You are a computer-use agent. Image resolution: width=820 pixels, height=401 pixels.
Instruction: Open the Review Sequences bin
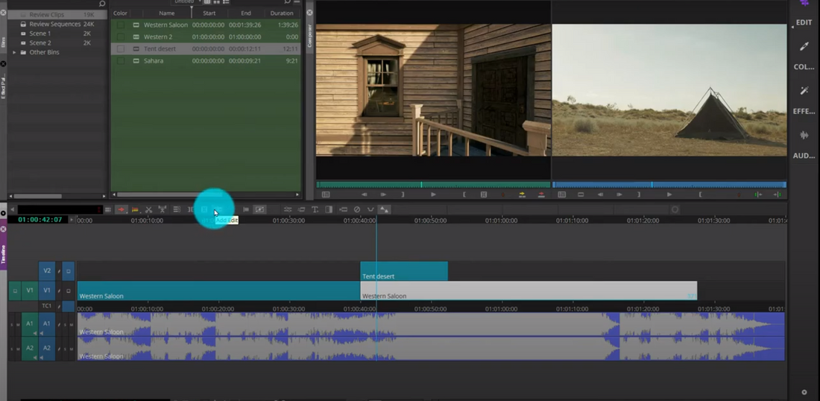coord(55,24)
